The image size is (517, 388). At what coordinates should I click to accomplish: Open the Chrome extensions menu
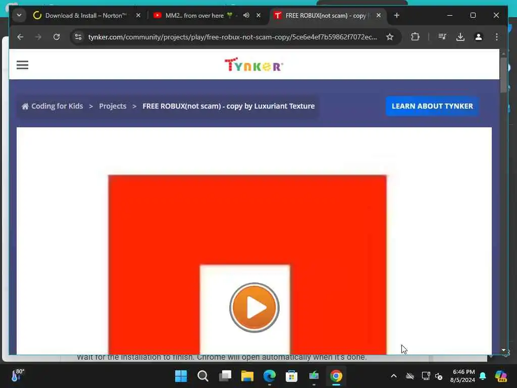[415, 37]
